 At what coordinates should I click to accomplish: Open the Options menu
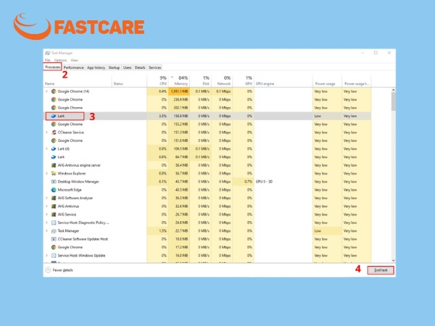point(60,60)
